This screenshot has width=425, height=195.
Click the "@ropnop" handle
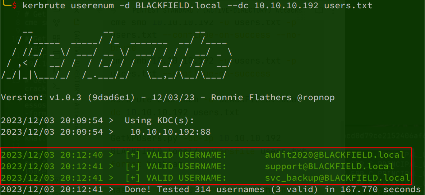[315, 98]
